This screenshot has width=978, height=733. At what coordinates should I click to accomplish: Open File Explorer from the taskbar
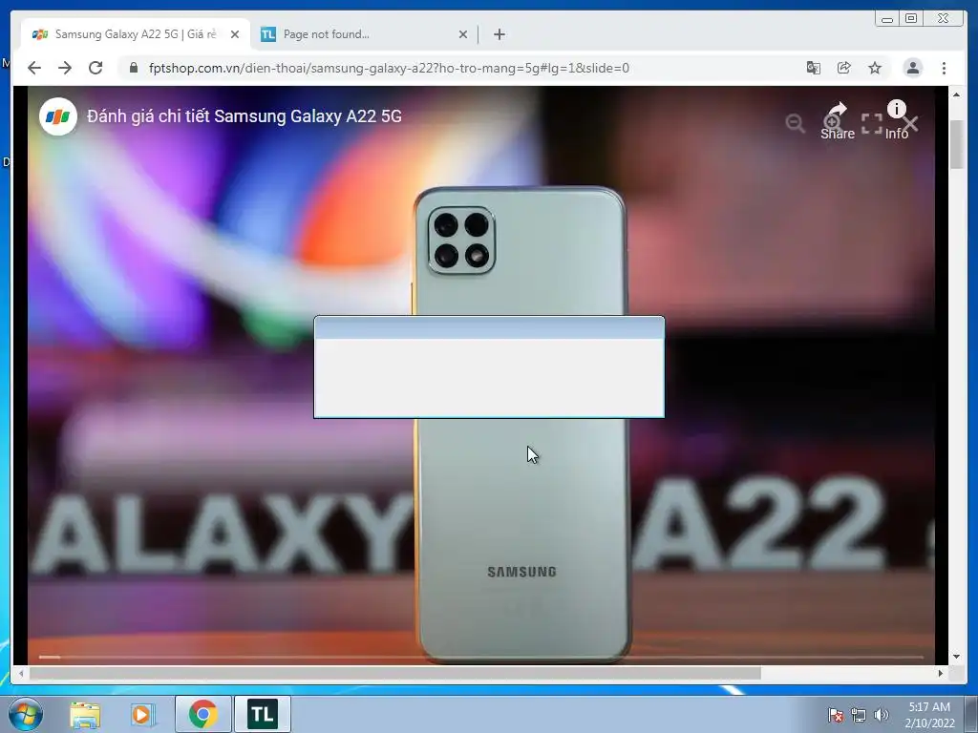(x=85, y=714)
